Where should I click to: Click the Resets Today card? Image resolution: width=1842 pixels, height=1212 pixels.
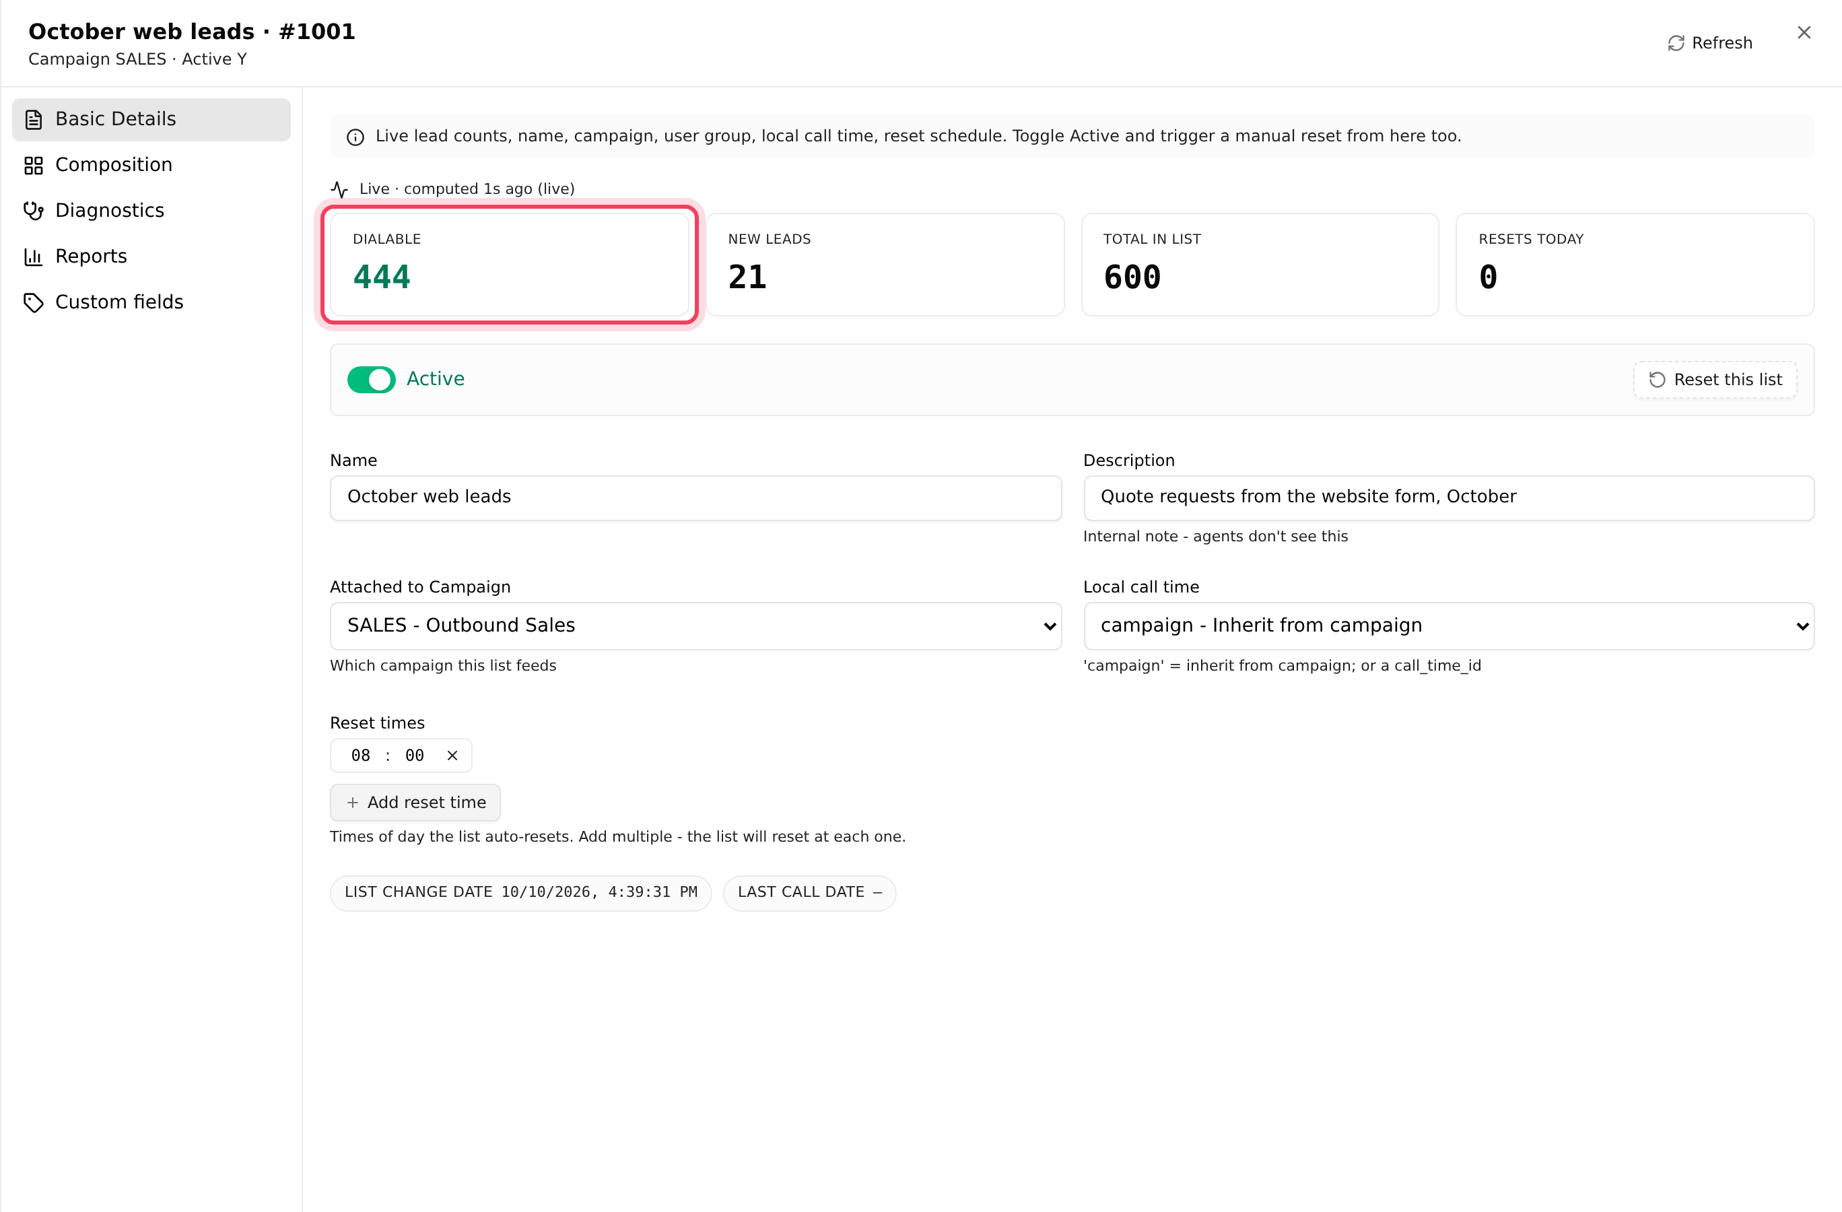(1635, 265)
